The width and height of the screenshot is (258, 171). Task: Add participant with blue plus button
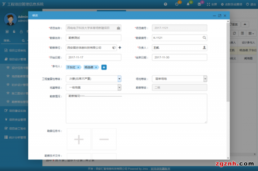[x=104, y=67]
